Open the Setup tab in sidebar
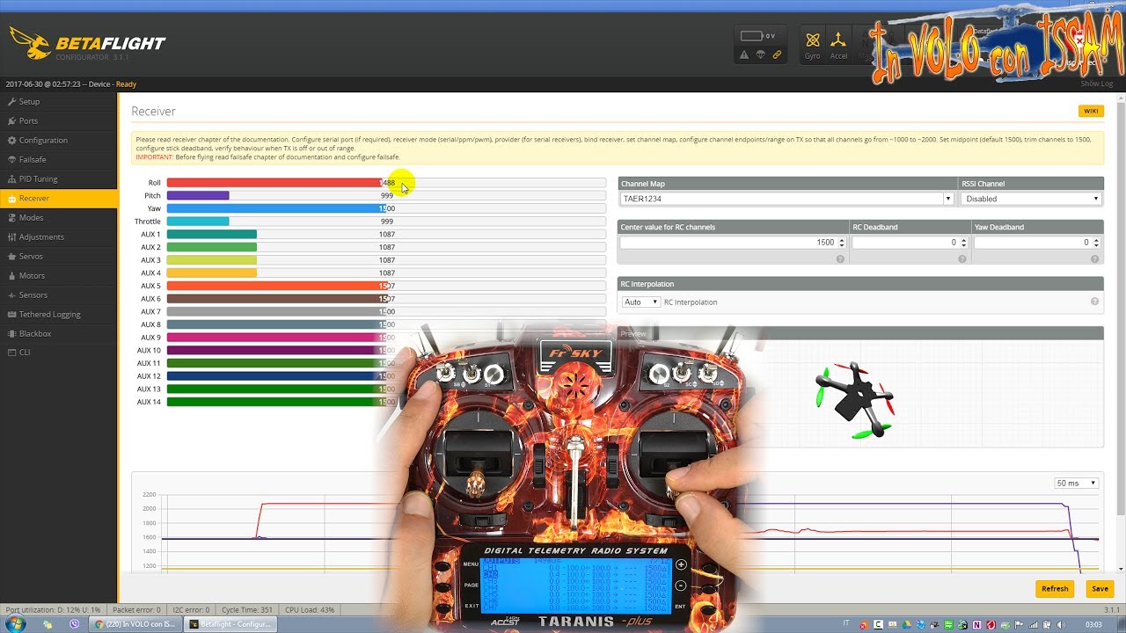This screenshot has width=1126, height=633. (58, 101)
